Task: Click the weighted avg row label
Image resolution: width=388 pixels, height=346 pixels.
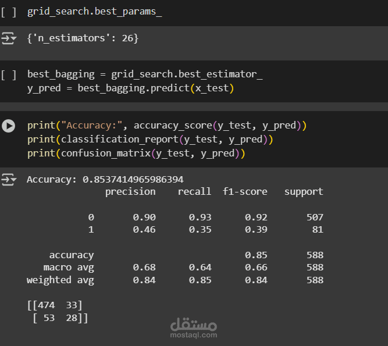Action: [60, 280]
